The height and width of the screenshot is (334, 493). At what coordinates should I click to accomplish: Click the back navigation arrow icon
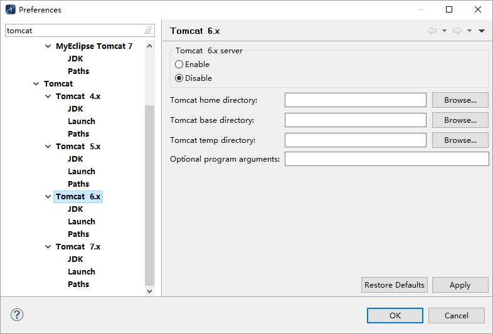(432, 31)
